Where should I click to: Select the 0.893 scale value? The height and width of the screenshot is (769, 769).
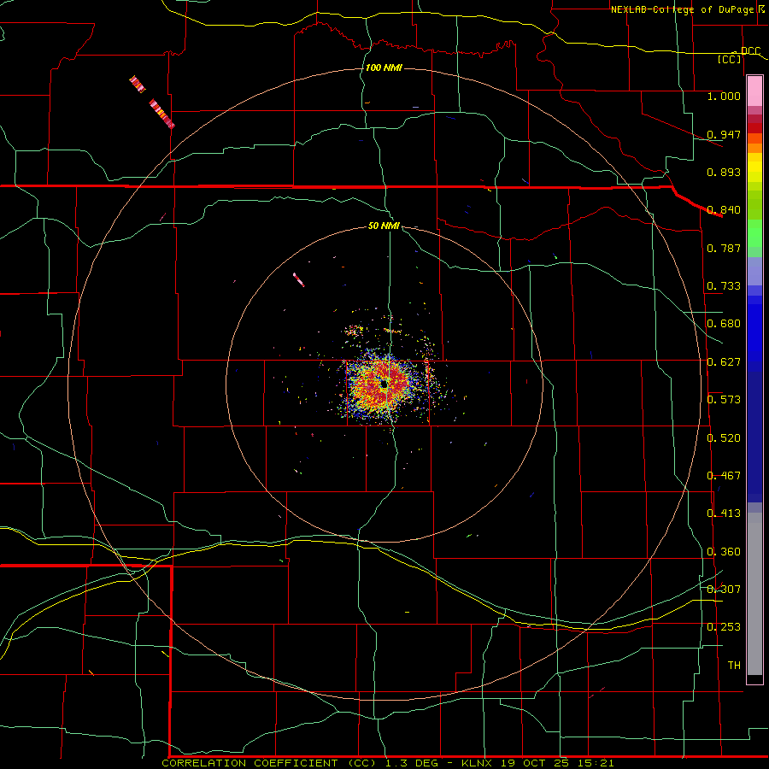point(724,172)
